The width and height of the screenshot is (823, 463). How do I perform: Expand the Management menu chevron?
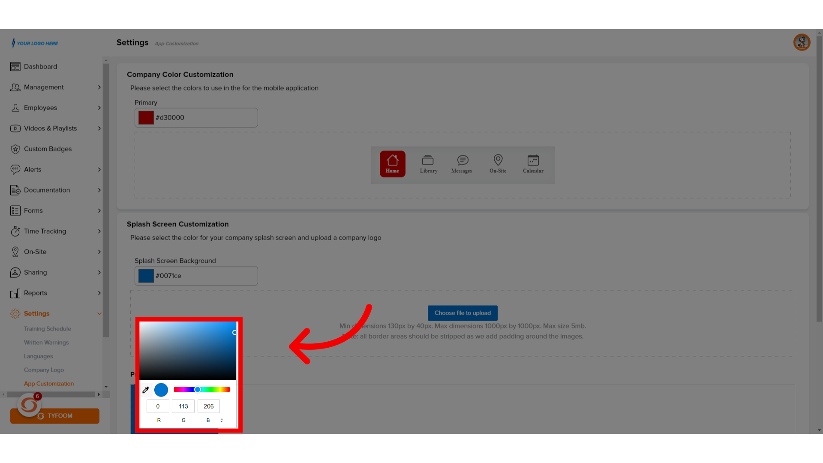coord(99,87)
